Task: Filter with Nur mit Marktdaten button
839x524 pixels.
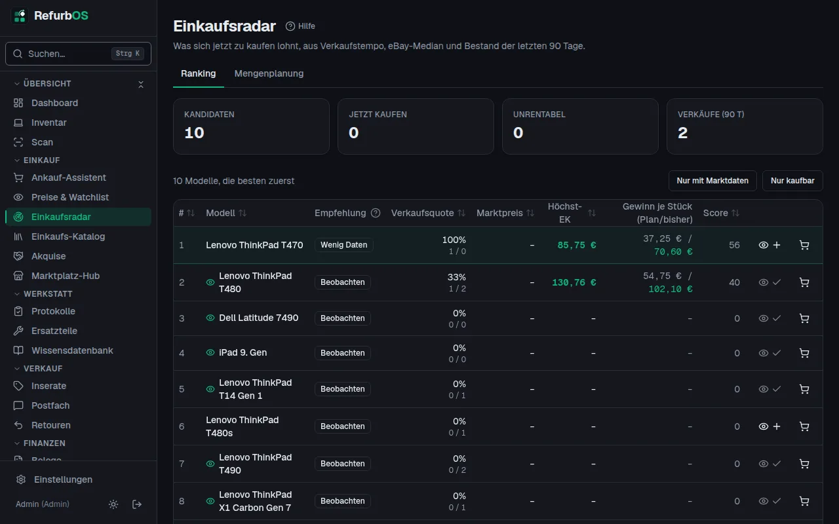Action: (x=712, y=181)
